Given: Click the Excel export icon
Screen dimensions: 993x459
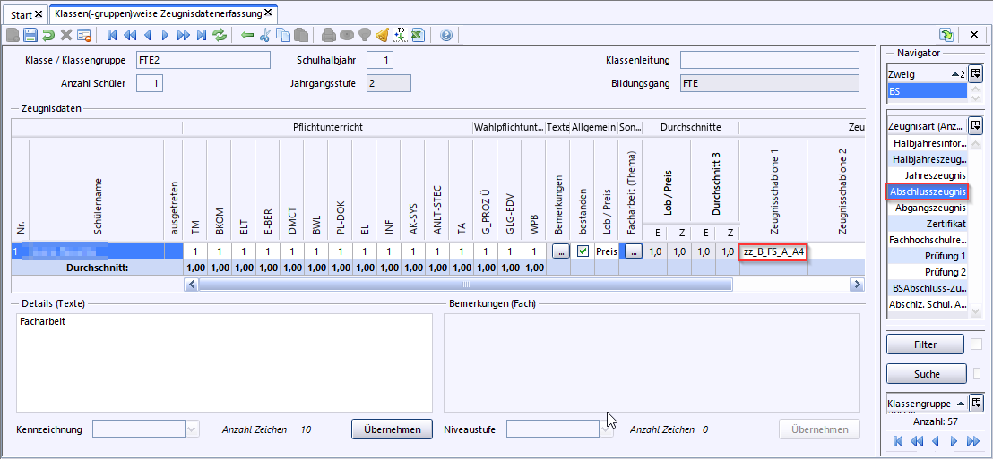Looking at the screenshot, I should pos(418,36).
